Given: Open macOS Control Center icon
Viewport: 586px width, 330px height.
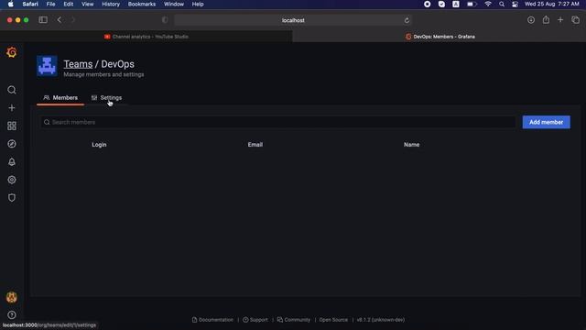Looking at the screenshot, I should [x=515, y=4].
